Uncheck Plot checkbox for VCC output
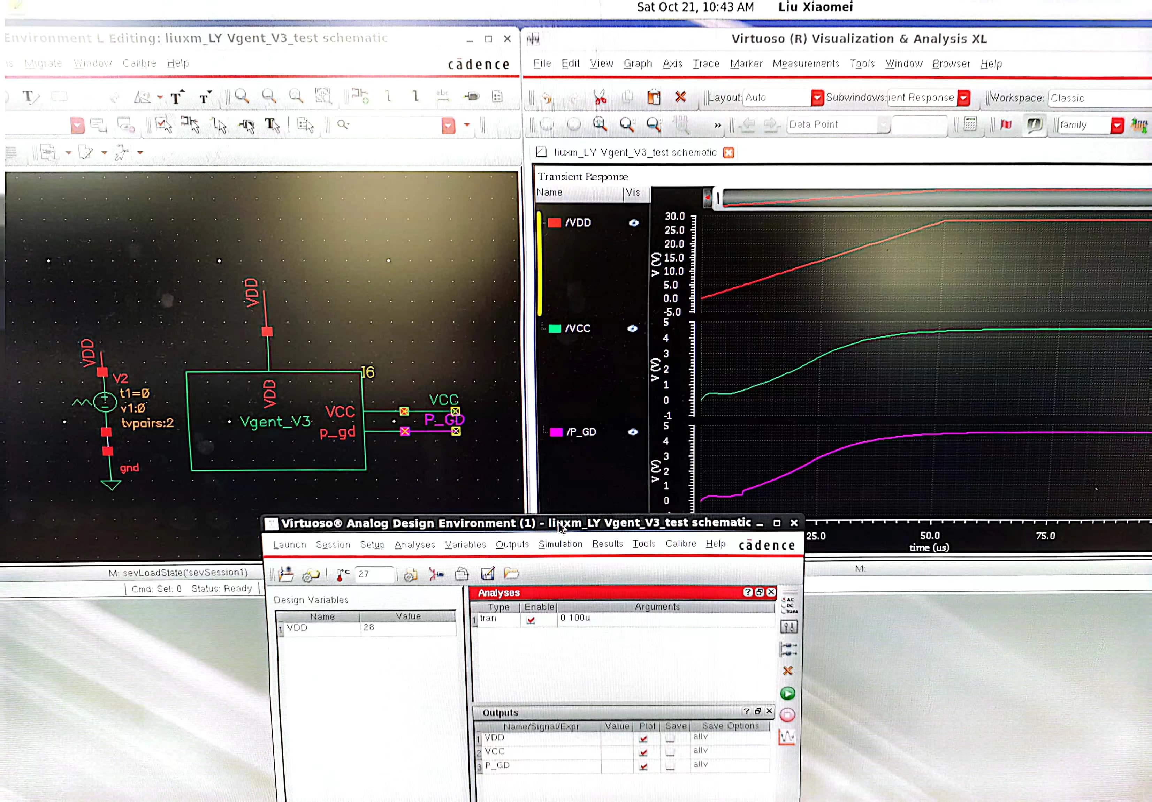Viewport: 1152px width, 802px height. point(643,752)
